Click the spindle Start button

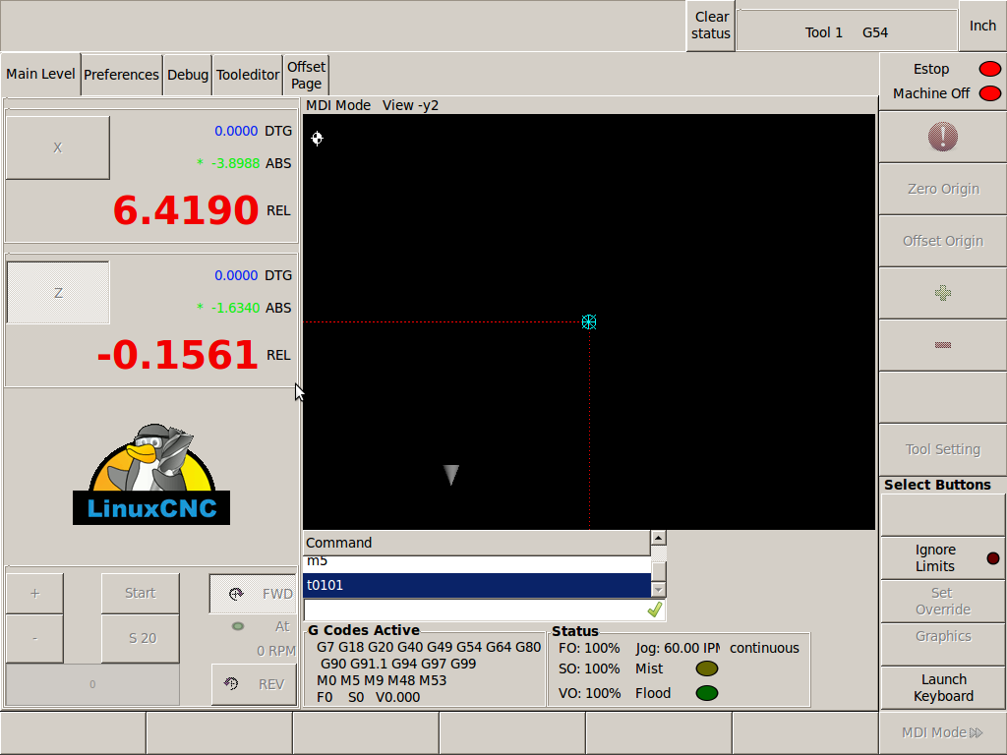(140, 593)
